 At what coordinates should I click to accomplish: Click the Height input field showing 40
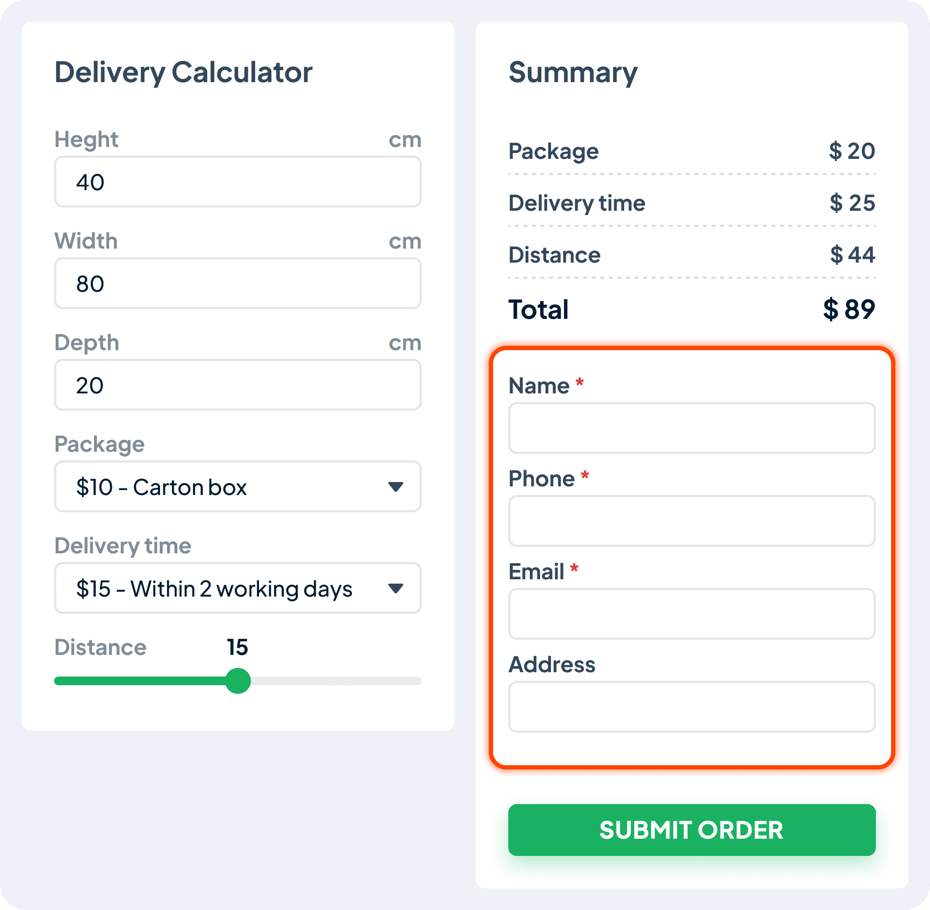[238, 182]
